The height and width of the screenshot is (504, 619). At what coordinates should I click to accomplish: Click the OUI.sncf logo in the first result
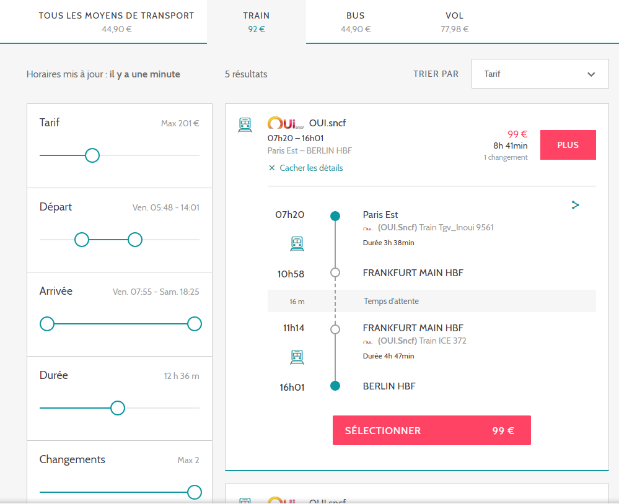[x=286, y=123]
